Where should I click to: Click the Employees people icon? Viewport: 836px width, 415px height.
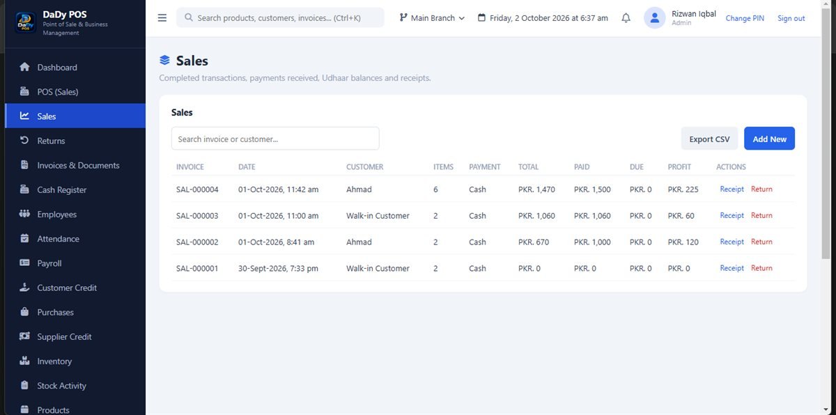point(24,214)
